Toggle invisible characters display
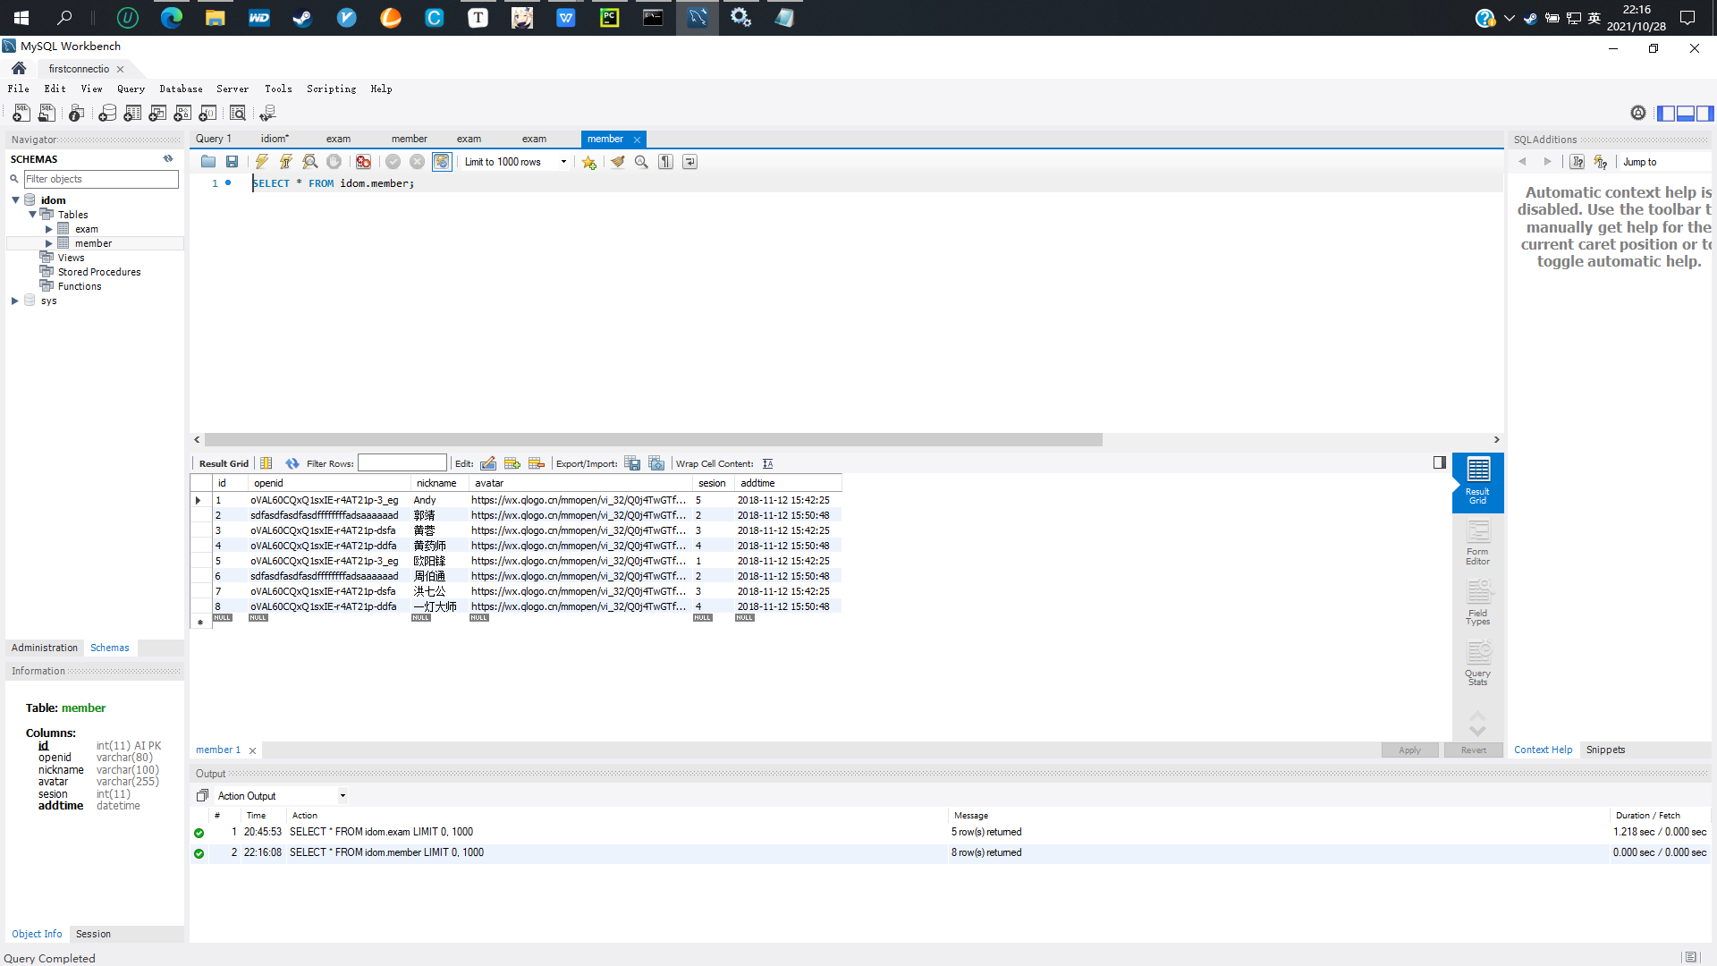 (x=666, y=162)
